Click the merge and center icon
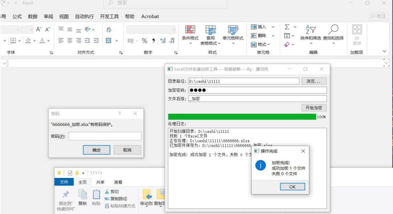The height and width of the screenshot is (214, 393). (108, 40)
